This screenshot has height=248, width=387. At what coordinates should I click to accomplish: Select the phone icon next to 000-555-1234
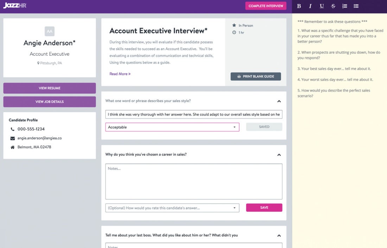pyautogui.click(x=11, y=129)
